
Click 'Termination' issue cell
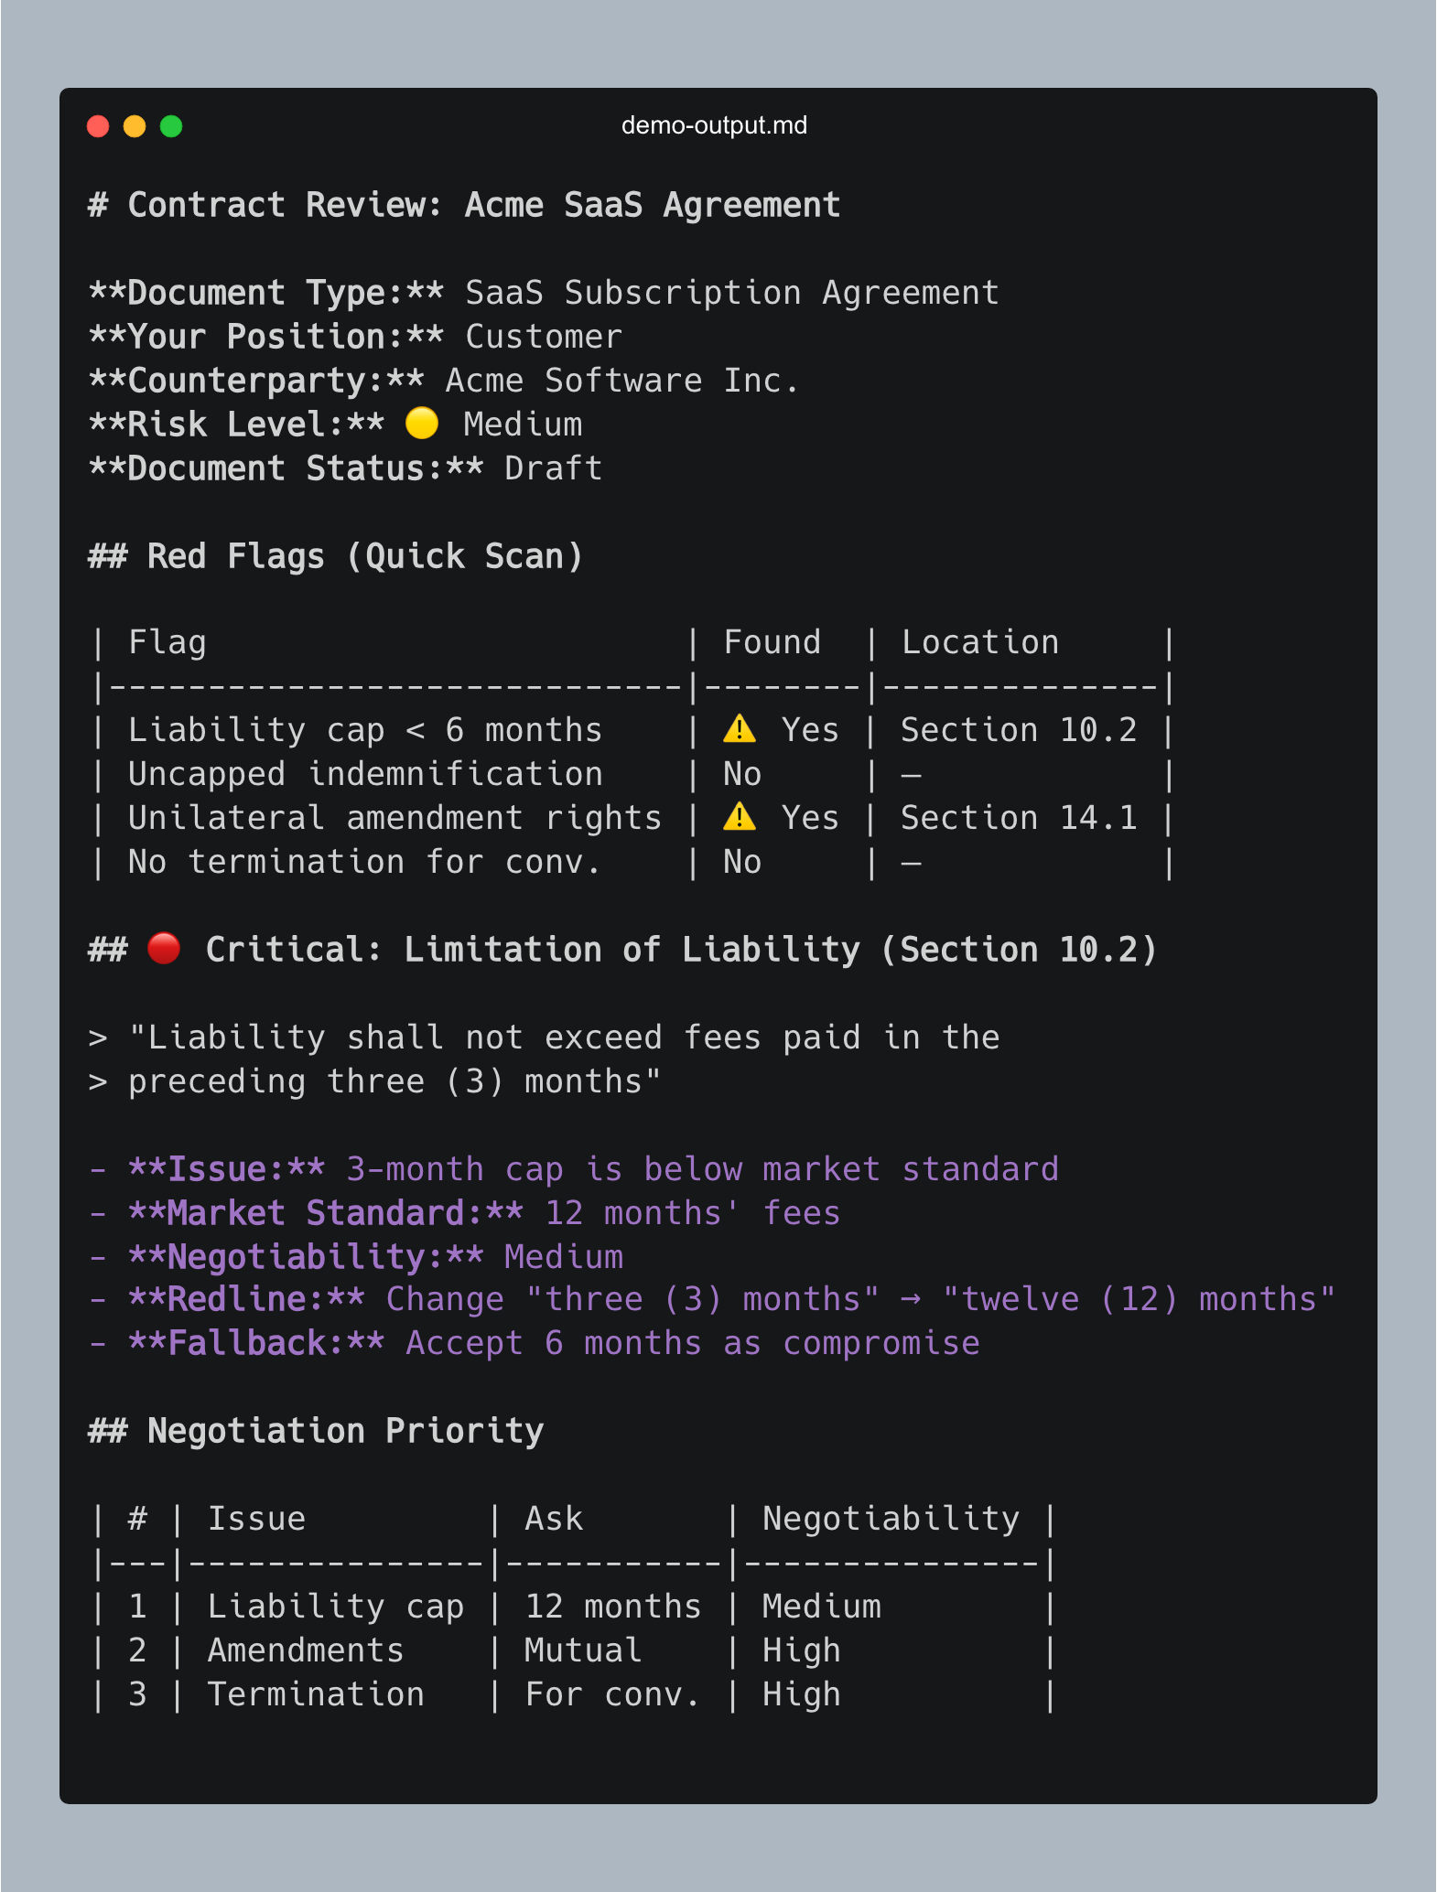point(316,1694)
